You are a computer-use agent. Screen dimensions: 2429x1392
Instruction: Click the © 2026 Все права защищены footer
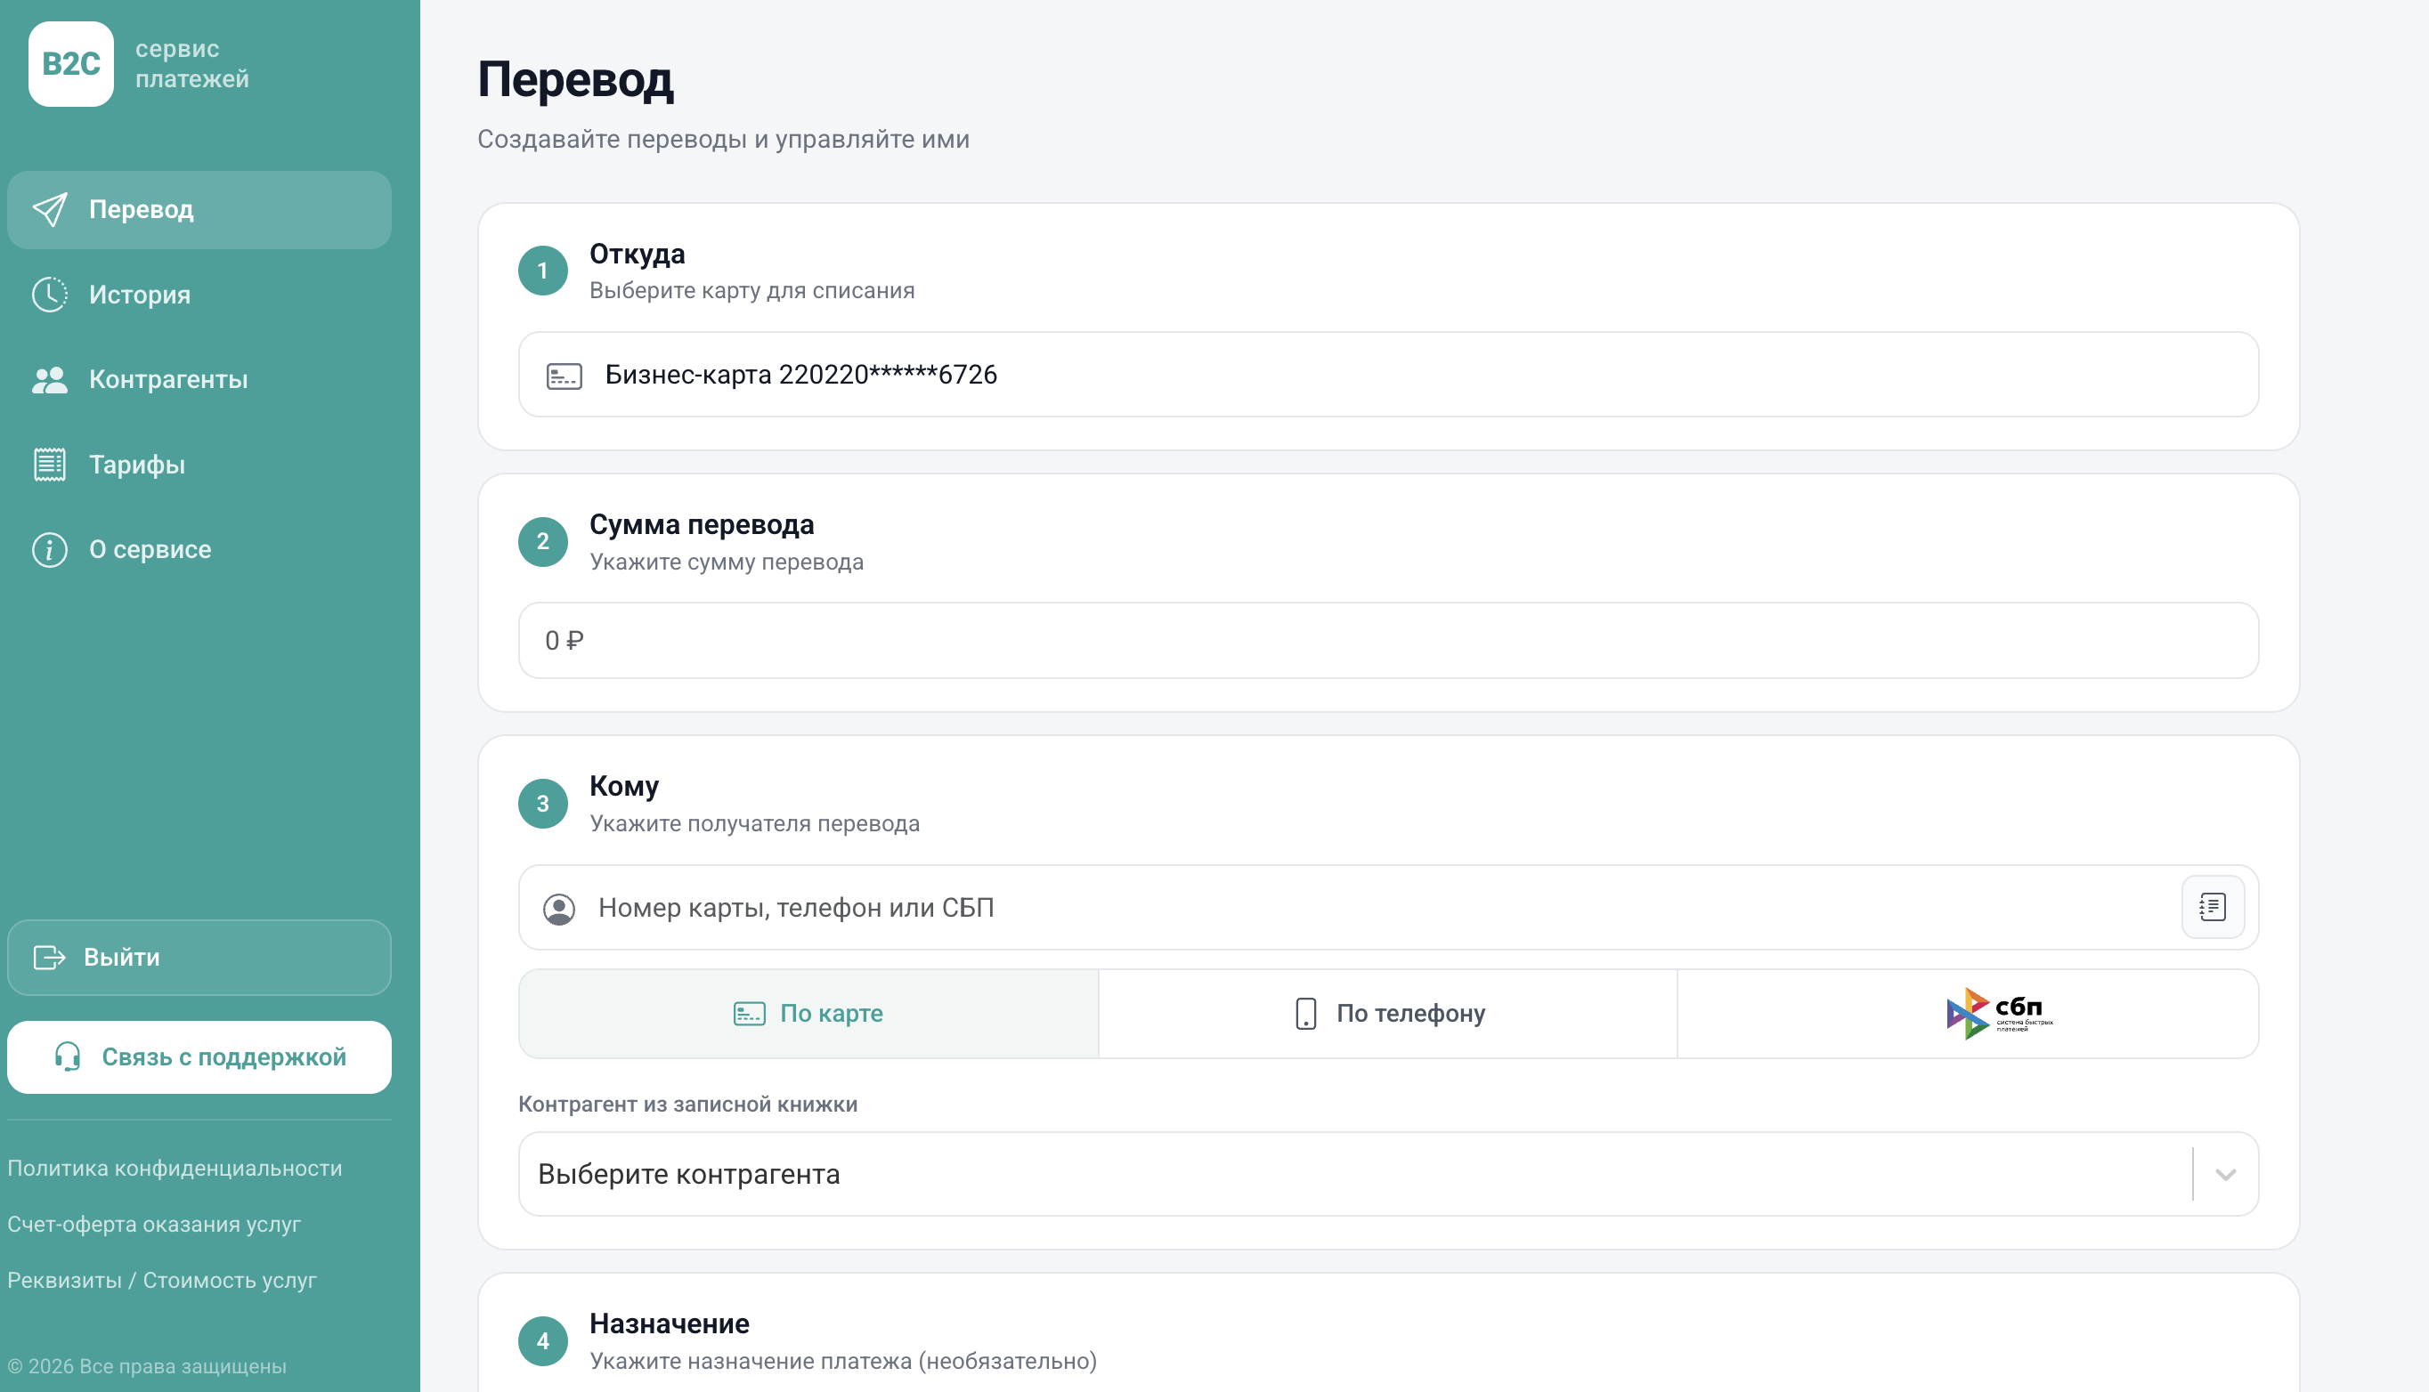tap(147, 1366)
